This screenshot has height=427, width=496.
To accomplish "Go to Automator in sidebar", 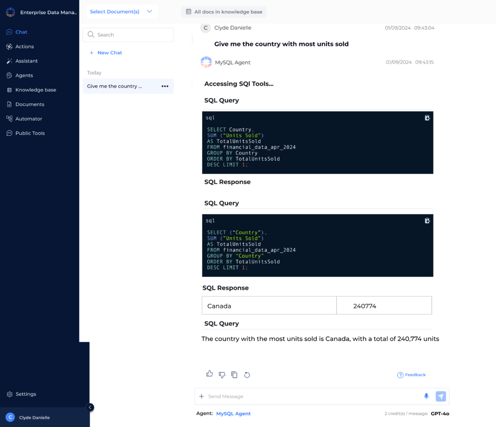I will tap(29, 119).
